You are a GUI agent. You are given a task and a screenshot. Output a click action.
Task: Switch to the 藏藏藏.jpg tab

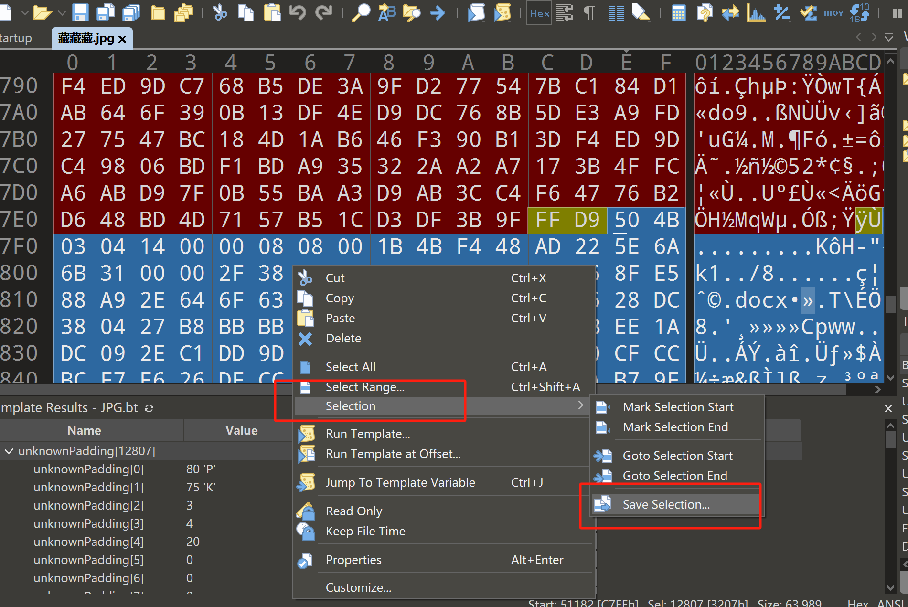click(x=86, y=38)
